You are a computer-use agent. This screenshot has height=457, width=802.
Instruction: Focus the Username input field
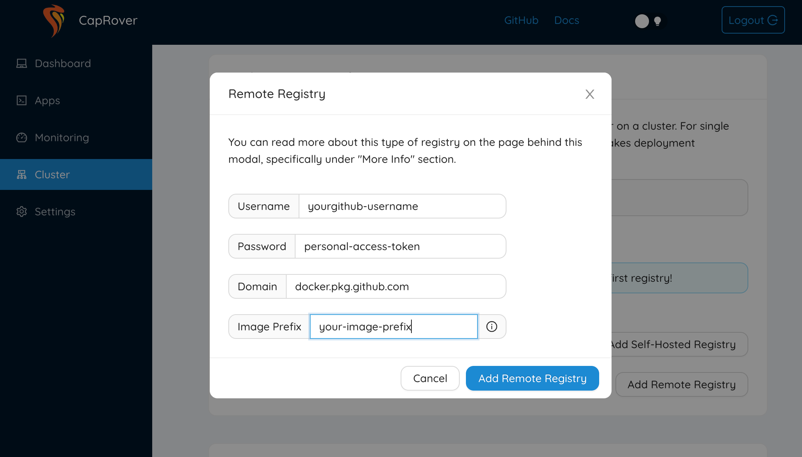point(402,206)
